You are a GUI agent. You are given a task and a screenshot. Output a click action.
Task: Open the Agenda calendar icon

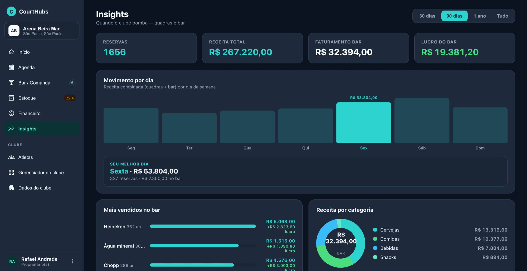(11, 67)
